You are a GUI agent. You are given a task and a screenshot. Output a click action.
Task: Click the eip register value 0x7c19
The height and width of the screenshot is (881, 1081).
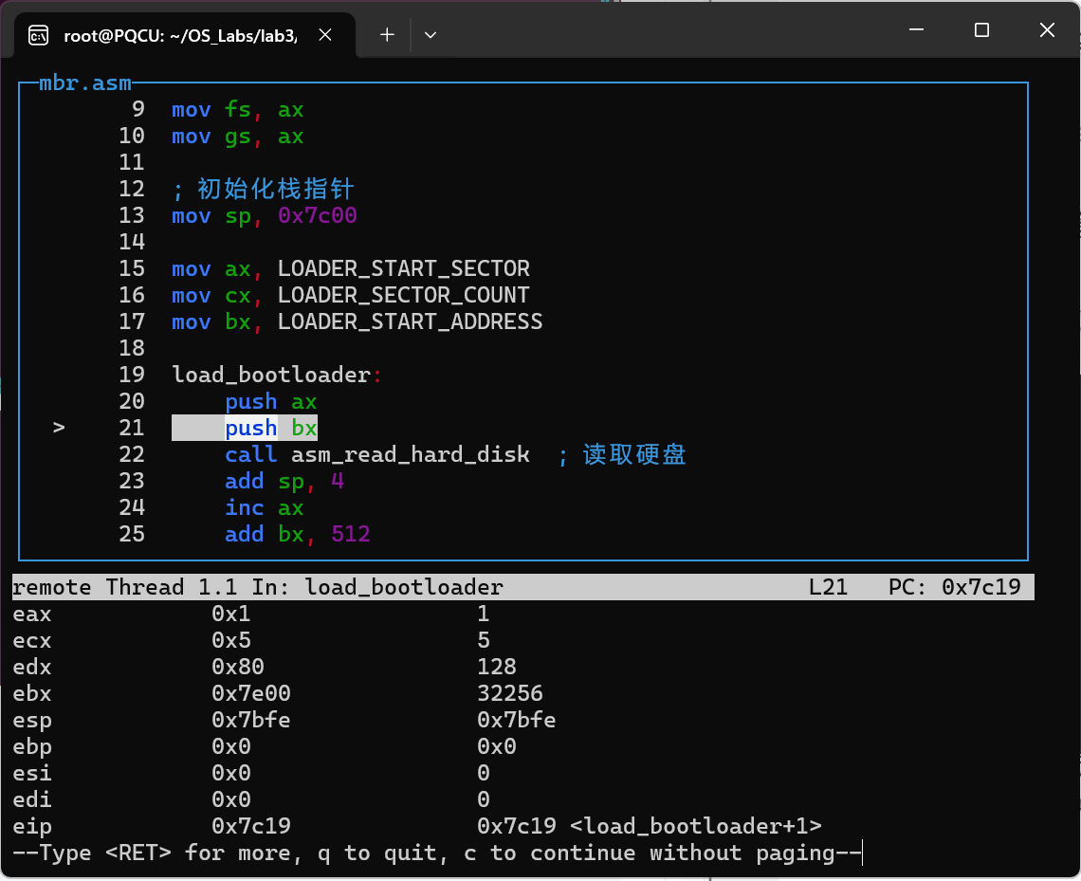pyautogui.click(x=251, y=827)
